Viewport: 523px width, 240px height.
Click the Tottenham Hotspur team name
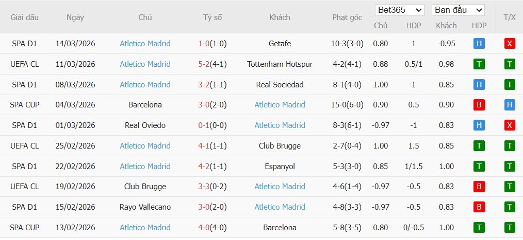point(280,64)
